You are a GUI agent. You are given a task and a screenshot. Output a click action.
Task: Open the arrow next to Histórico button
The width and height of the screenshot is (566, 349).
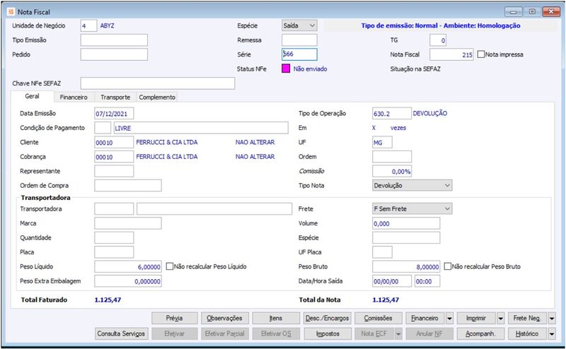pos(552,334)
